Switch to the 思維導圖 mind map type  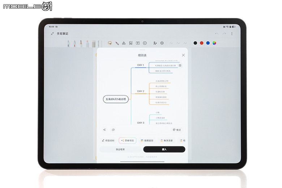pyautogui.click(x=128, y=141)
